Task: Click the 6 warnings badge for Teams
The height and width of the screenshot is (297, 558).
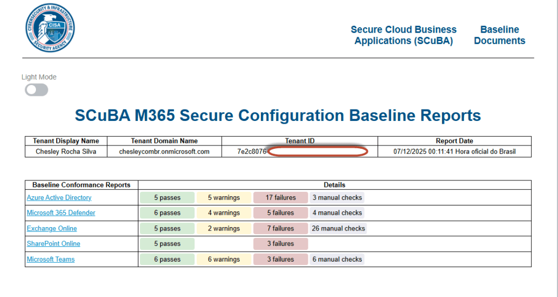Action: (224, 259)
